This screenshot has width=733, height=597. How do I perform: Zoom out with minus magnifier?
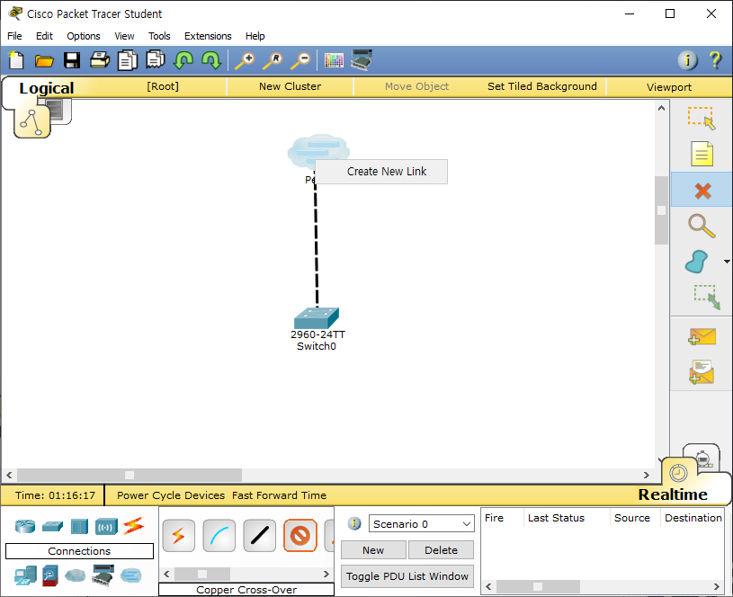point(300,61)
